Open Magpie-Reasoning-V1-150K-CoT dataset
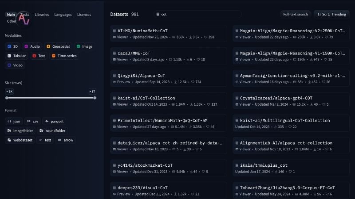The image size is (355, 199). point(291,56)
